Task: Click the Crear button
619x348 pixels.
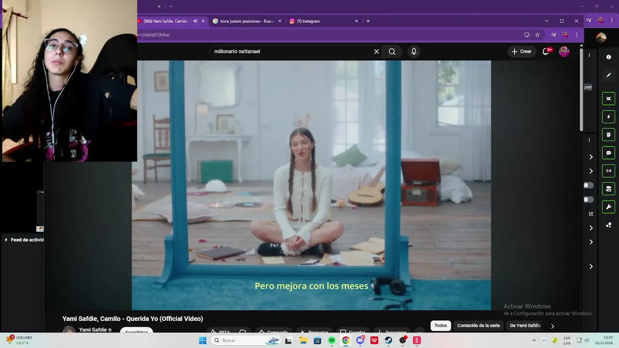Action: pos(521,51)
